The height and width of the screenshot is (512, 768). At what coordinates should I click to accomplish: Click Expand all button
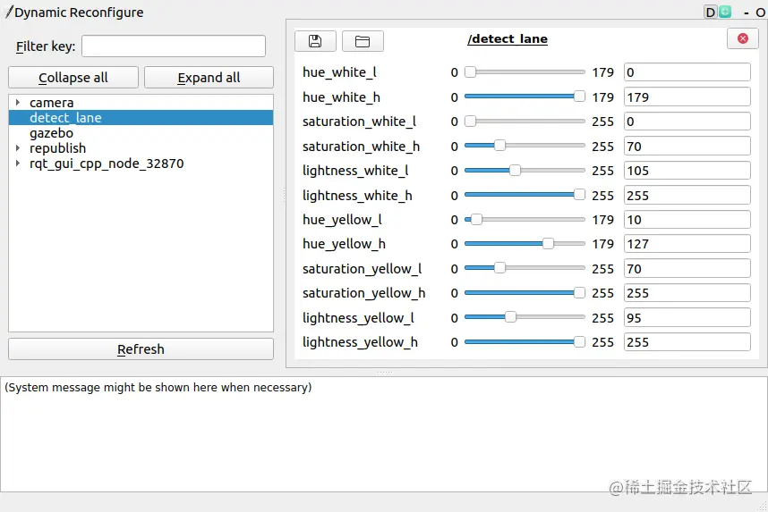pyautogui.click(x=209, y=78)
